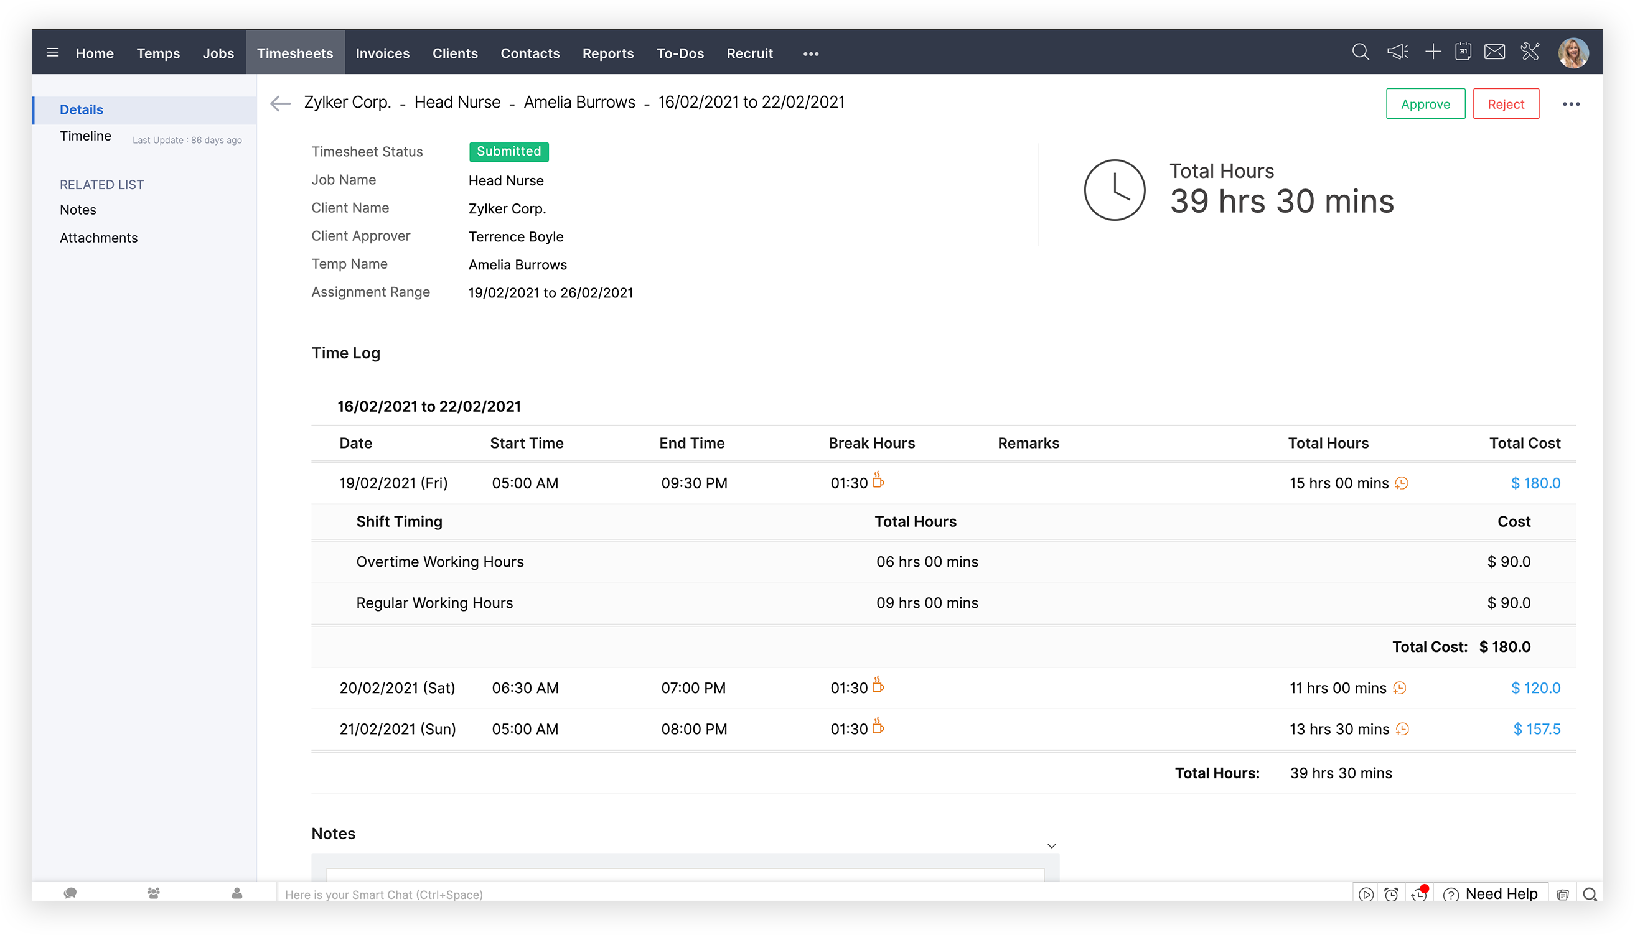This screenshot has height=935, width=1635.
Task: Click overtime clock icon beside 11 hrs 00 mins
Action: coord(1400,689)
